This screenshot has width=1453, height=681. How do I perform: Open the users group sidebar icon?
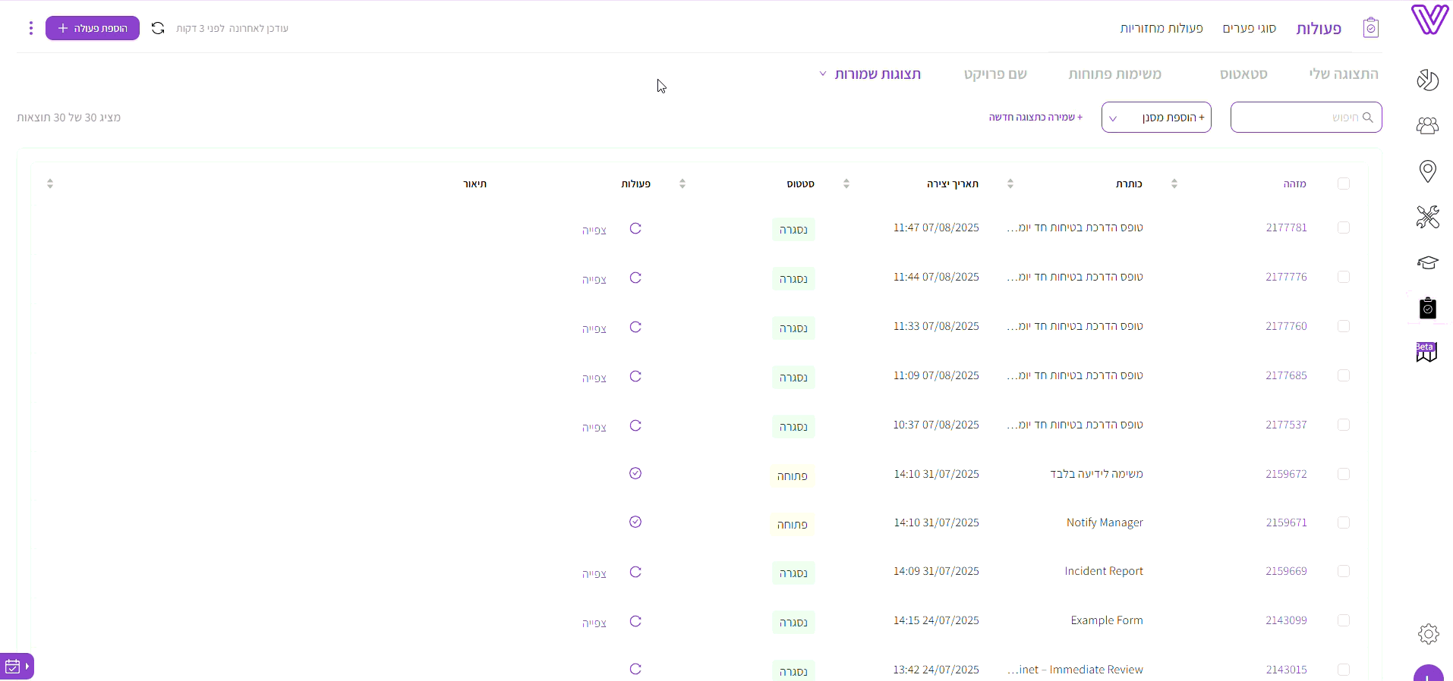coord(1428,125)
